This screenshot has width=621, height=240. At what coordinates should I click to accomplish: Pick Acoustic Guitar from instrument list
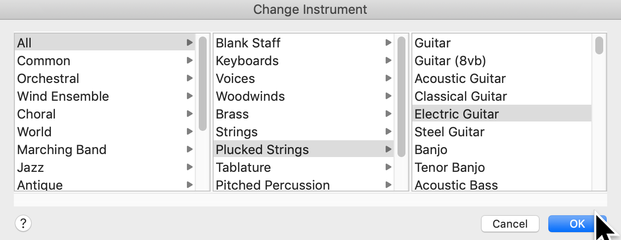click(460, 79)
